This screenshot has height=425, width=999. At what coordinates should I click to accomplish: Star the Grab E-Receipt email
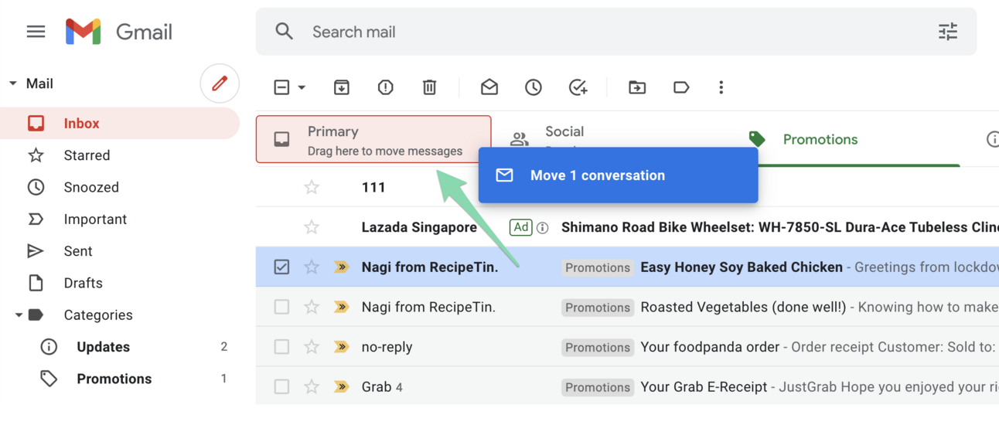(x=312, y=386)
